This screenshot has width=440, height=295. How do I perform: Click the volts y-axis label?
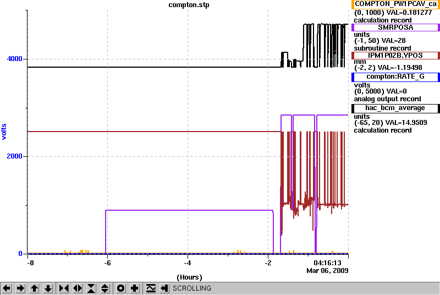pyautogui.click(x=4, y=132)
